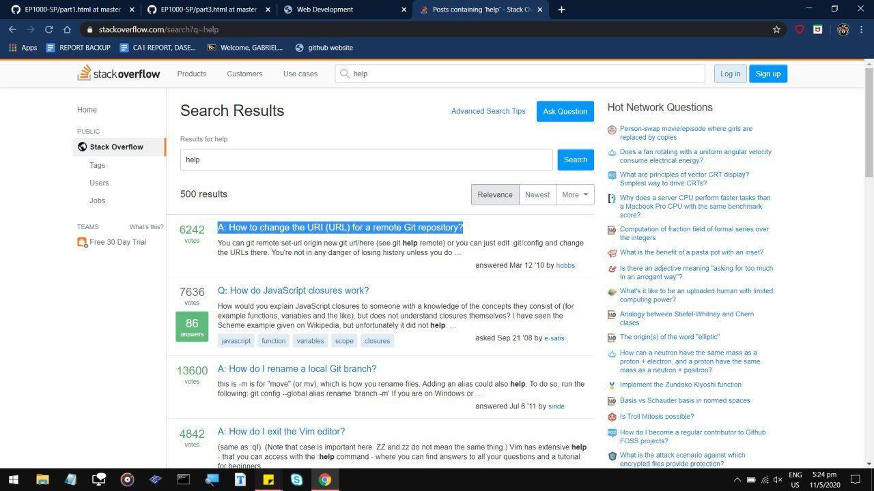Image resolution: width=874 pixels, height=491 pixels.
Task: Open the Advanced Search Tips link
Action: pos(488,111)
